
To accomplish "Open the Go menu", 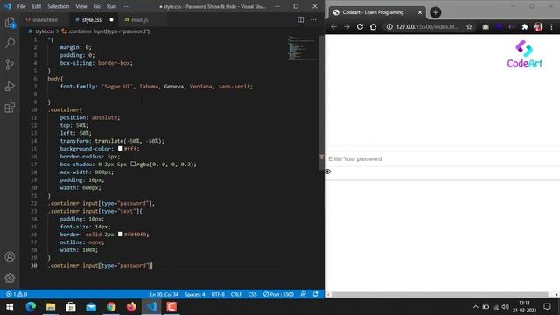I will tap(97, 6).
